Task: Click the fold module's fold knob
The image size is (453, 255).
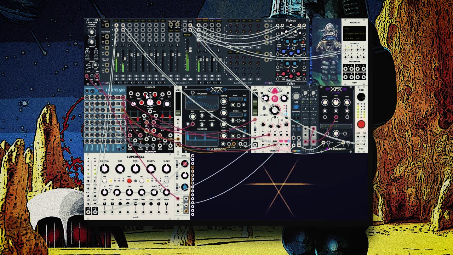Action: pos(296,97)
